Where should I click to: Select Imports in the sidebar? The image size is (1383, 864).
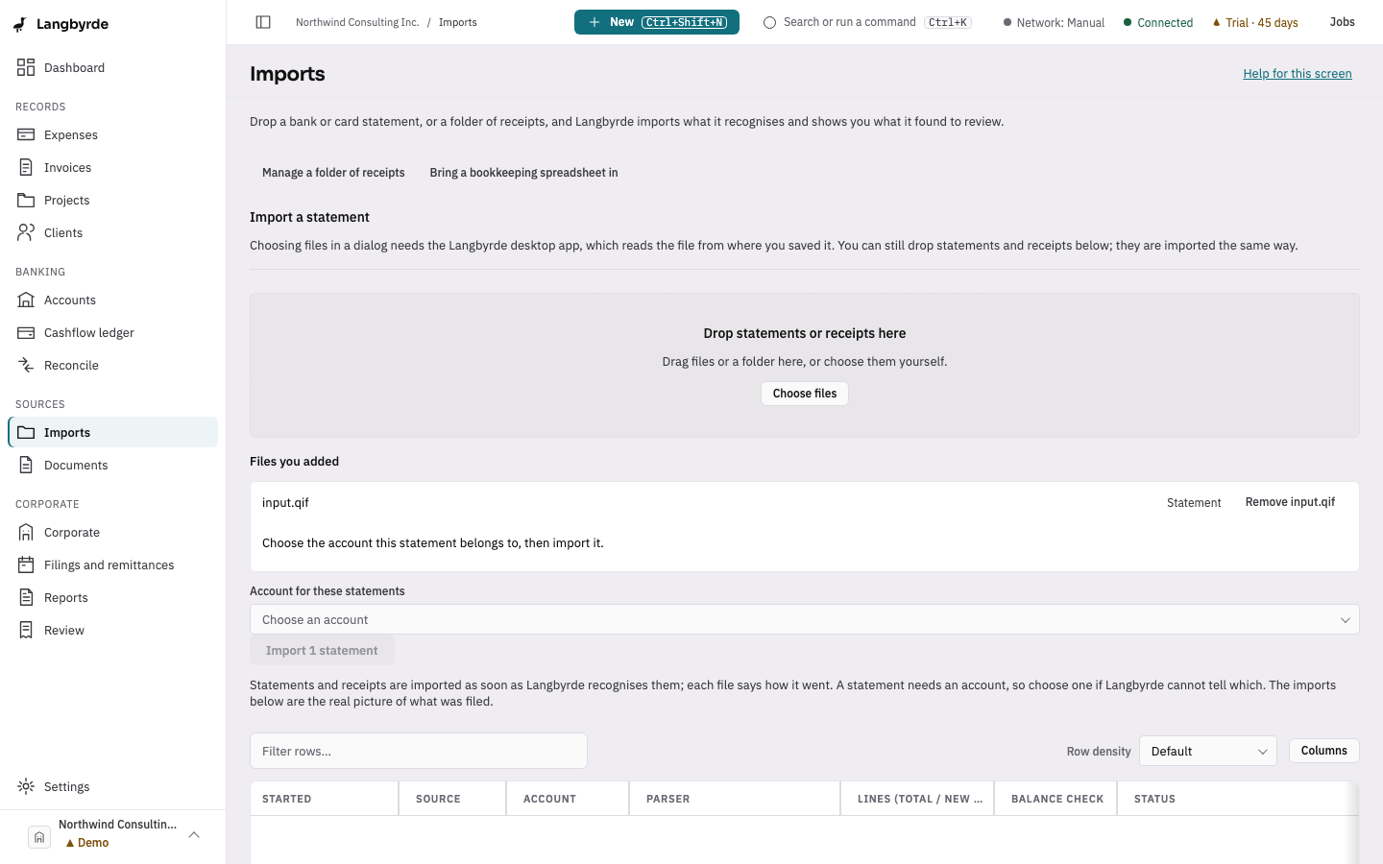coord(113,432)
